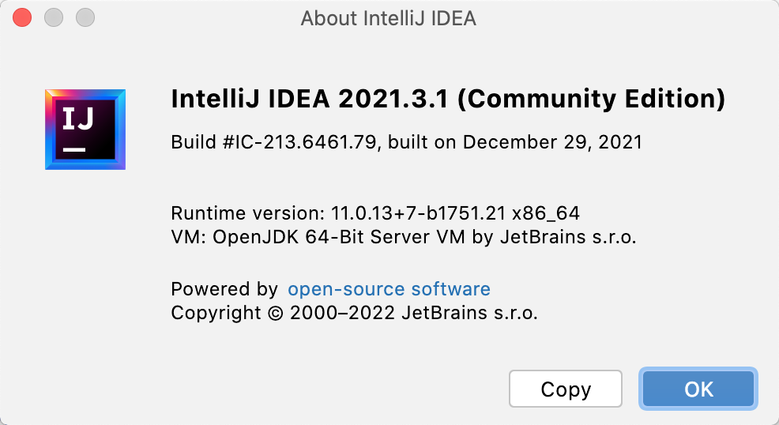Screen dimensions: 779x425
Task: Click the Copyright 2000–2022 text
Action: [x=283, y=313]
